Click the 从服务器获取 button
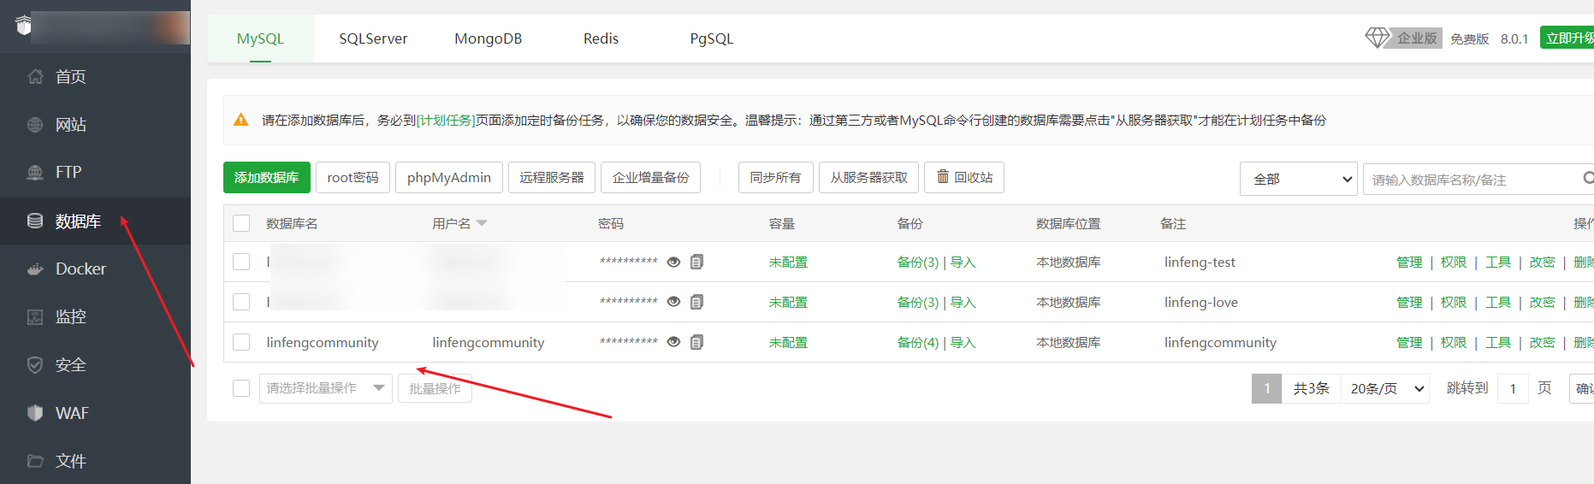Screen dimensions: 1594x484 pyautogui.click(x=868, y=177)
